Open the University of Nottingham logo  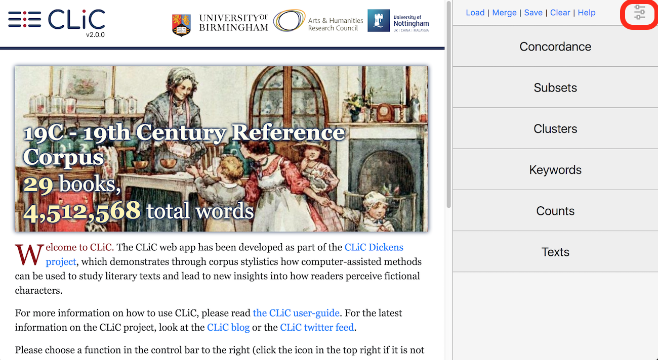(x=398, y=21)
